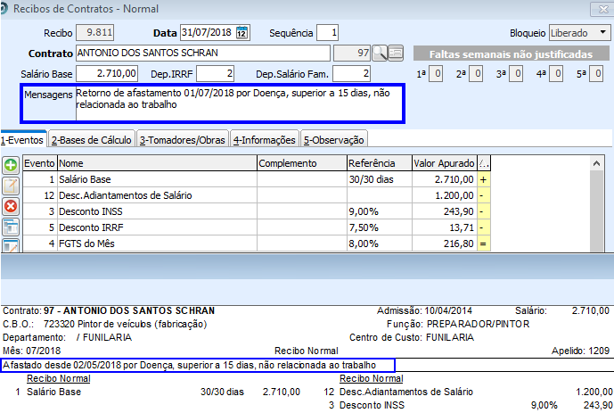Click the bottom partially visible sidebar icon
Image resolution: width=614 pixels, height=413 pixels.
[11, 245]
